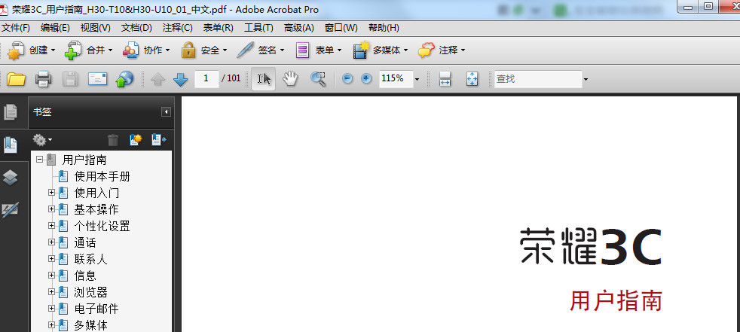Select the 使用本手册 bookmark
The image size is (740, 332).
click(102, 176)
